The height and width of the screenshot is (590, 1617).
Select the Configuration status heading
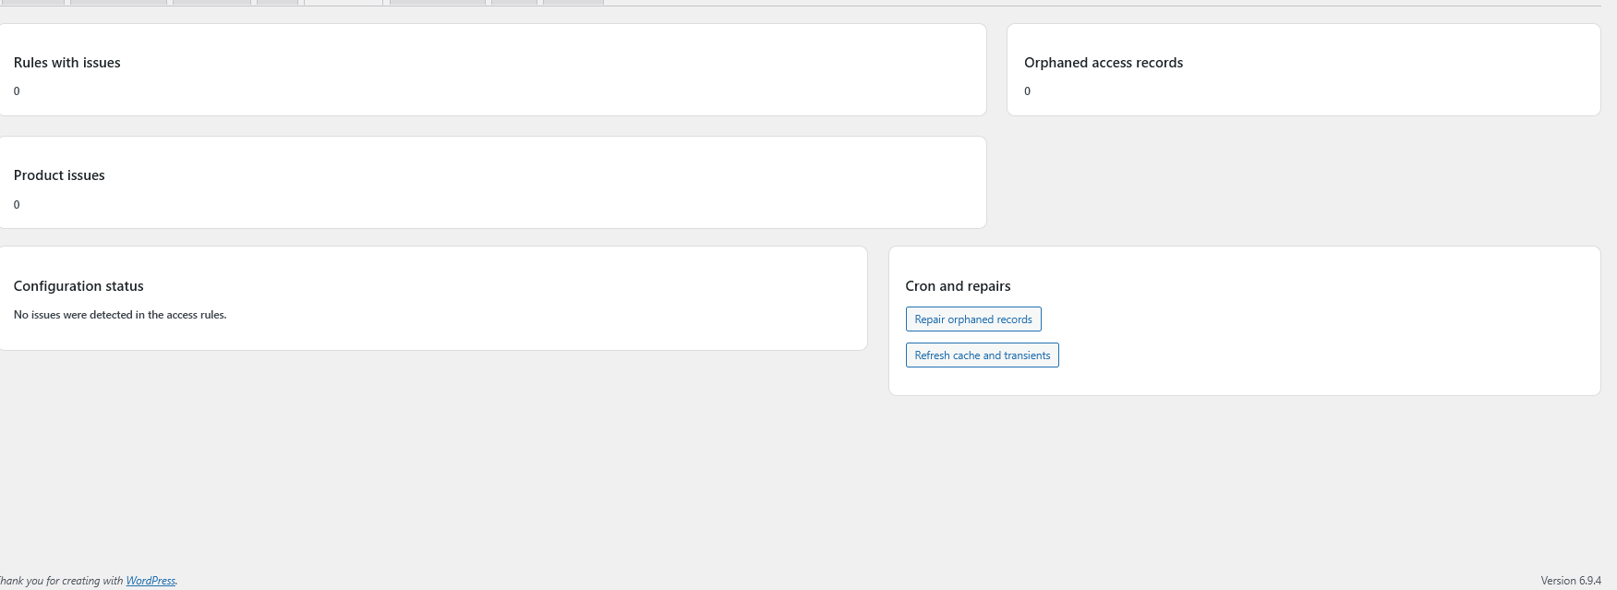tap(78, 286)
